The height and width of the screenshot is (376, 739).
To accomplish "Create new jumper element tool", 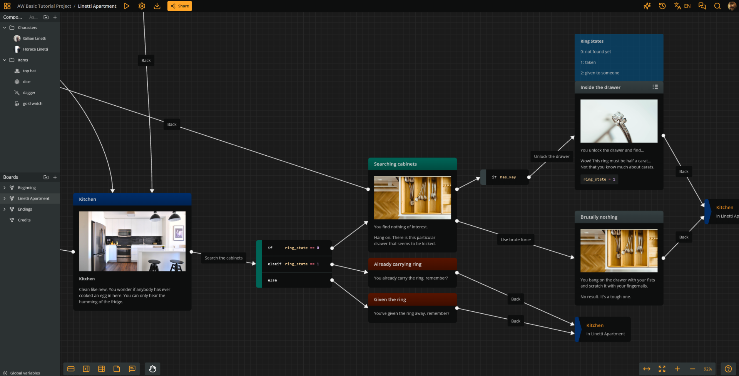I will (86, 369).
